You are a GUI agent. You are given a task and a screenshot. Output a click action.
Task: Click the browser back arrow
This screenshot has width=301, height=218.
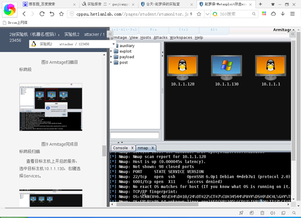[24, 14]
